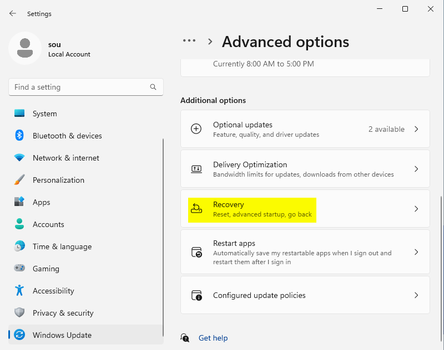This screenshot has height=350, width=444.
Task: Click the Accessibility figure icon
Action: coord(19,290)
